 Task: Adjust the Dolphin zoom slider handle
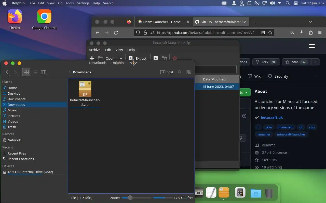130,198
